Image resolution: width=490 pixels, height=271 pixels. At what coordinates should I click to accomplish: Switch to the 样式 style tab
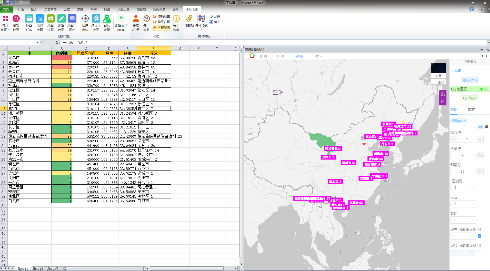[x=471, y=110]
